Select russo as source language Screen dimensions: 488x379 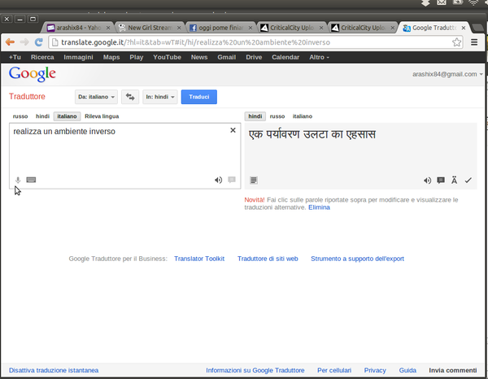tap(20, 116)
